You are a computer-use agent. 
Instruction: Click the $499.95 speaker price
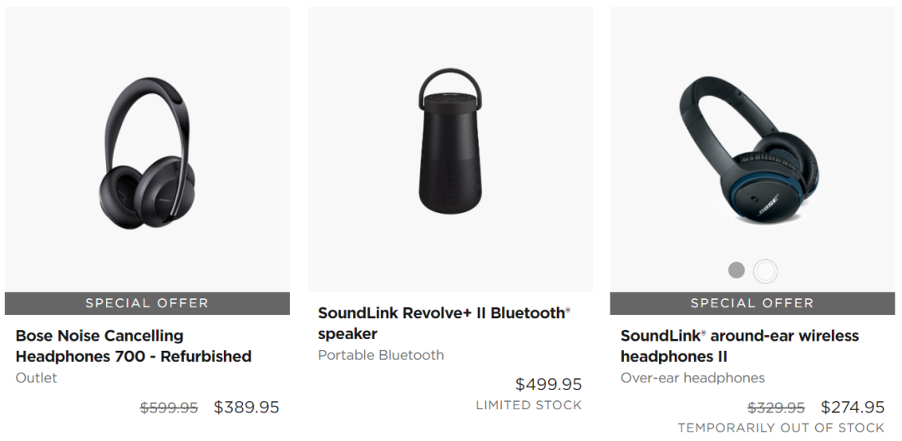point(549,384)
